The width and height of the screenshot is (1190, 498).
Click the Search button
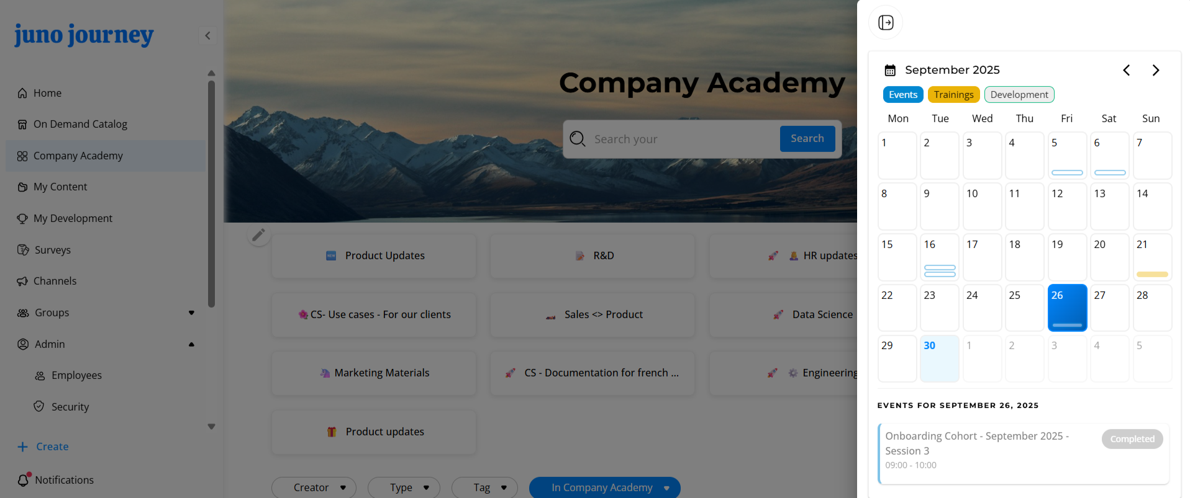tap(807, 139)
